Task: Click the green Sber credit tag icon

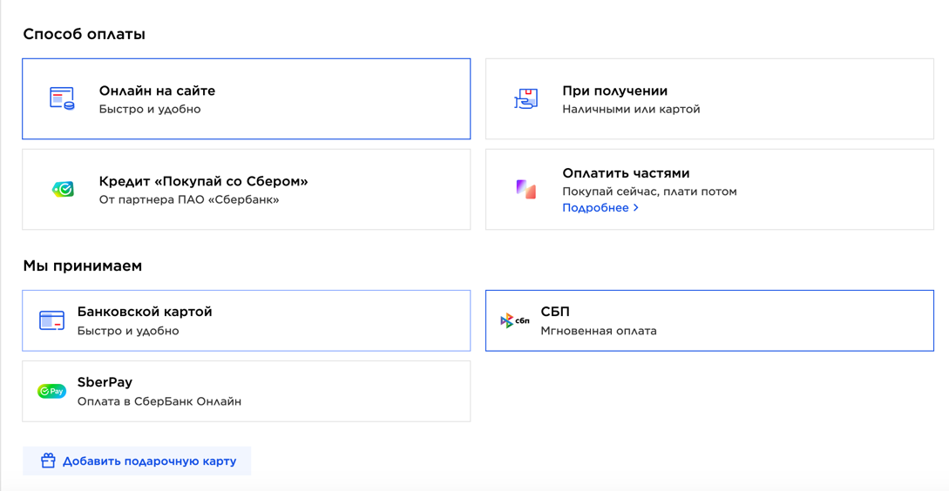Action: pos(63,189)
